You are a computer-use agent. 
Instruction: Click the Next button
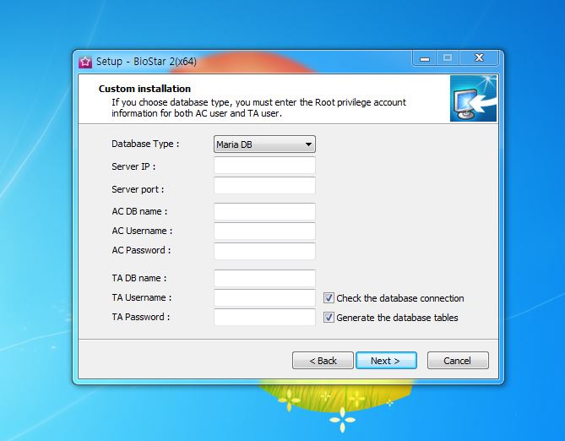[385, 361]
